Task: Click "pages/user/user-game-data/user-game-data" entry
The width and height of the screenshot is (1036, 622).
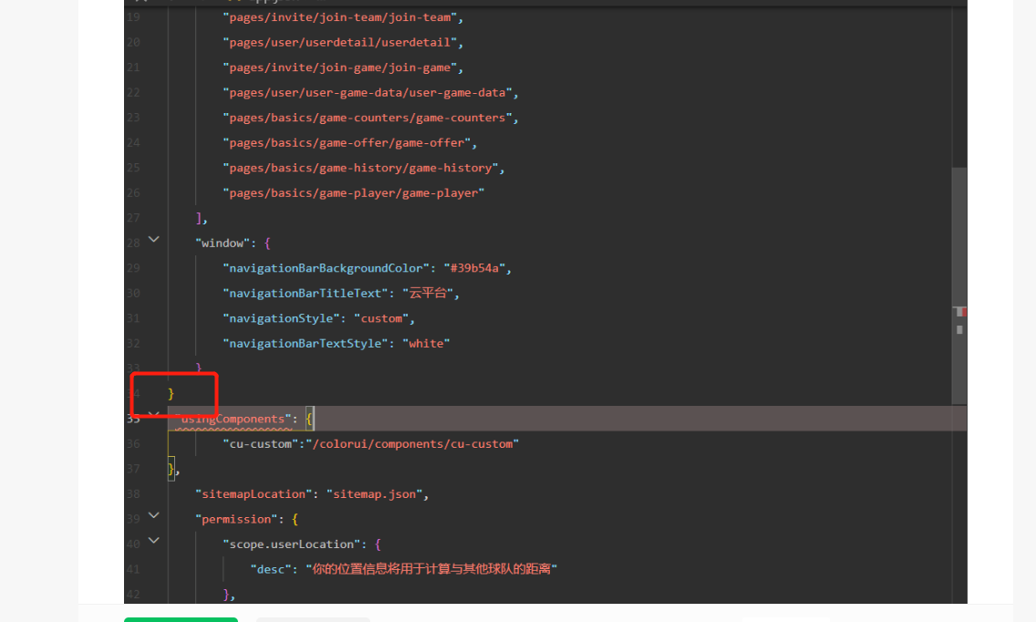Action: click(368, 92)
